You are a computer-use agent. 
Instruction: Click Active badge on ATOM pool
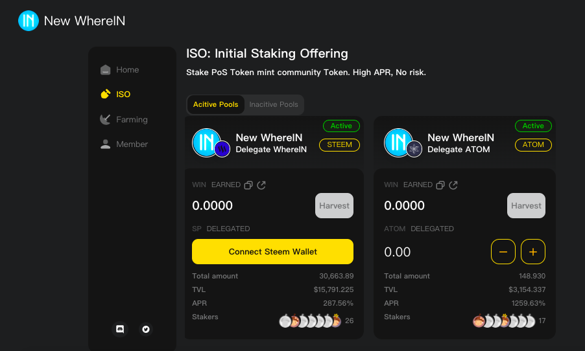pyautogui.click(x=533, y=126)
